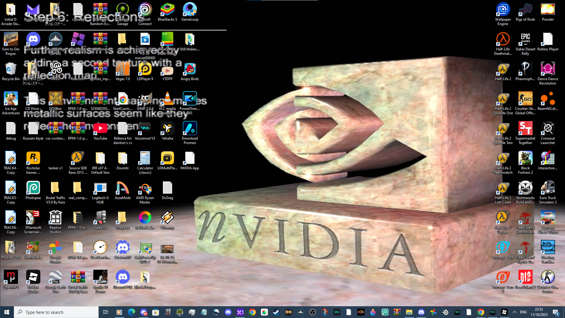Open the ENG input language selector

coord(523,312)
